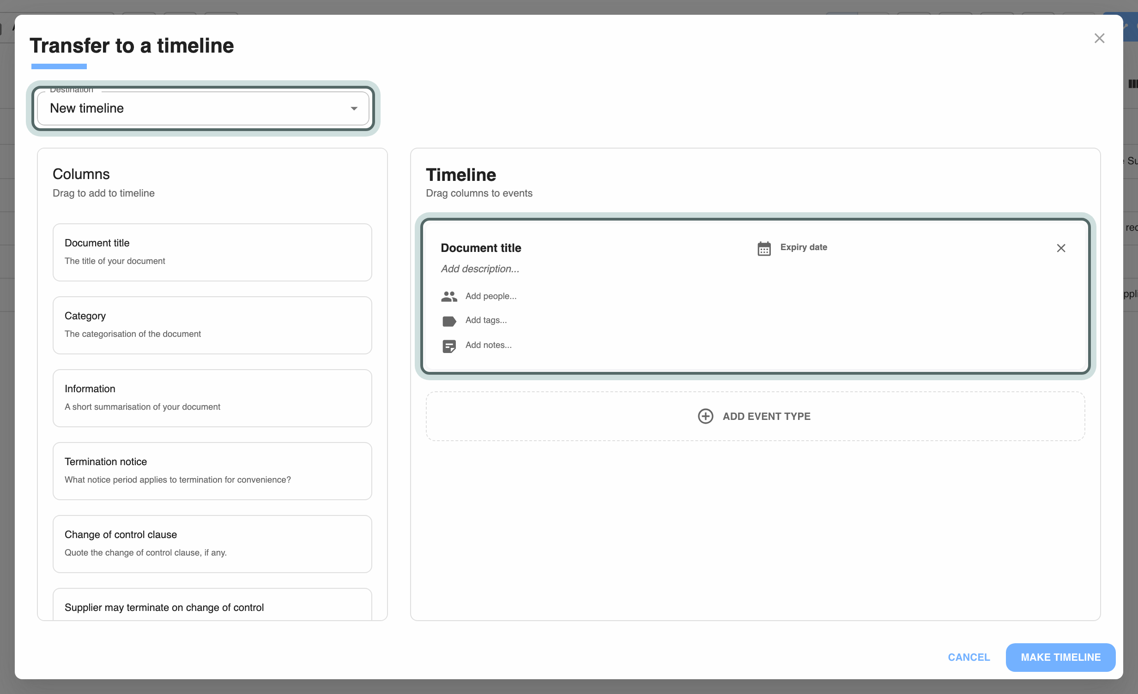Image resolution: width=1138 pixels, height=694 pixels.
Task: Select the Information column card
Action: [212, 398]
